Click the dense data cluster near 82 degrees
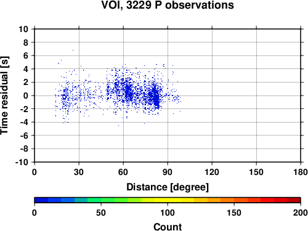Image resolution: width=308 pixels, height=231 pixels. click(x=156, y=99)
